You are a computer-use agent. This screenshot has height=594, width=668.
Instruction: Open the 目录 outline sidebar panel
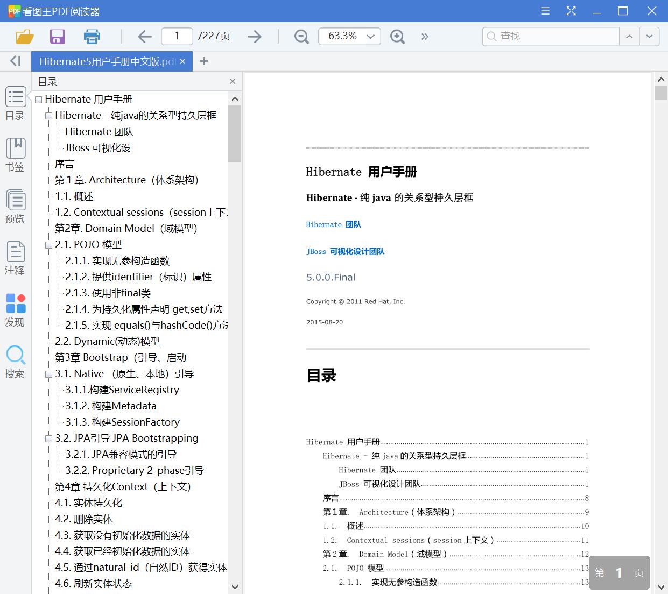pos(15,104)
